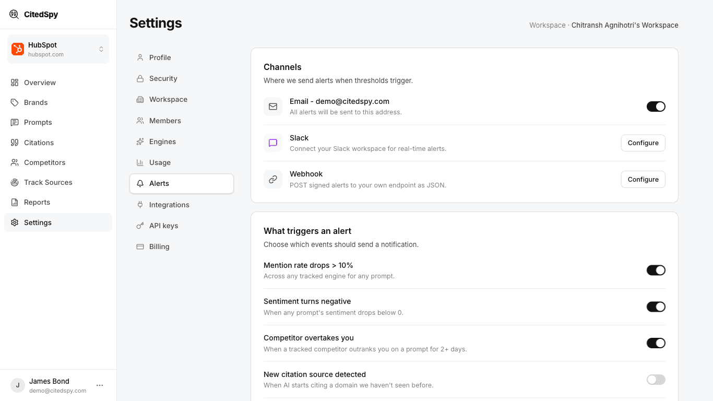The height and width of the screenshot is (401, 713).
Task: Click the Webhook link icon
Action: pos(273,179)
